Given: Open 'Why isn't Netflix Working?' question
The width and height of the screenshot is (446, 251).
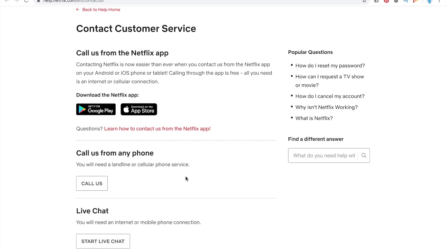Looking at the screenshot, I should [x=326, y=107].
